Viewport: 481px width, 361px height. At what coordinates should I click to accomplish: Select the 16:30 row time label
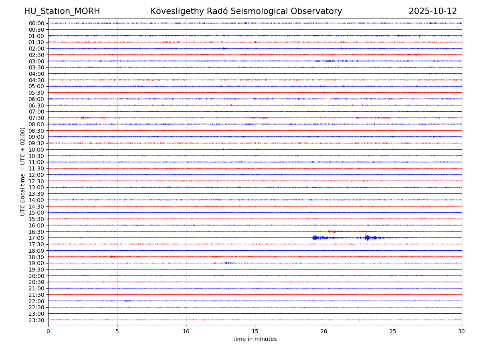(x=36, y=232)
